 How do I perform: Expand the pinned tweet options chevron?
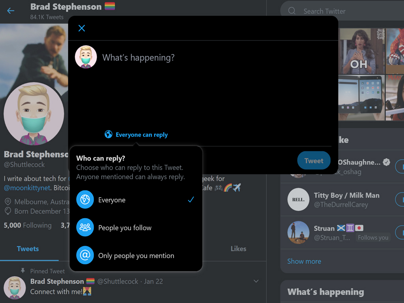point(256,281)
